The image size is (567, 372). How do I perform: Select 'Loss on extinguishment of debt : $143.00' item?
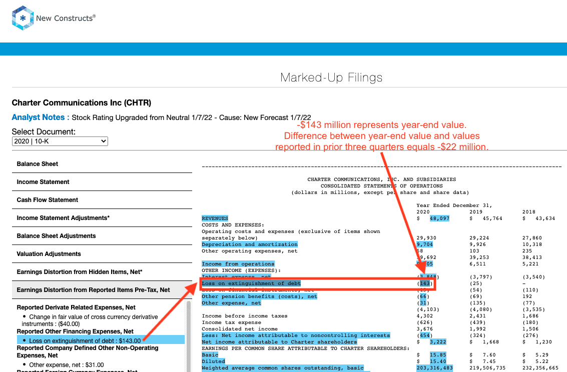pyautogui.click(x=101, y=340)
